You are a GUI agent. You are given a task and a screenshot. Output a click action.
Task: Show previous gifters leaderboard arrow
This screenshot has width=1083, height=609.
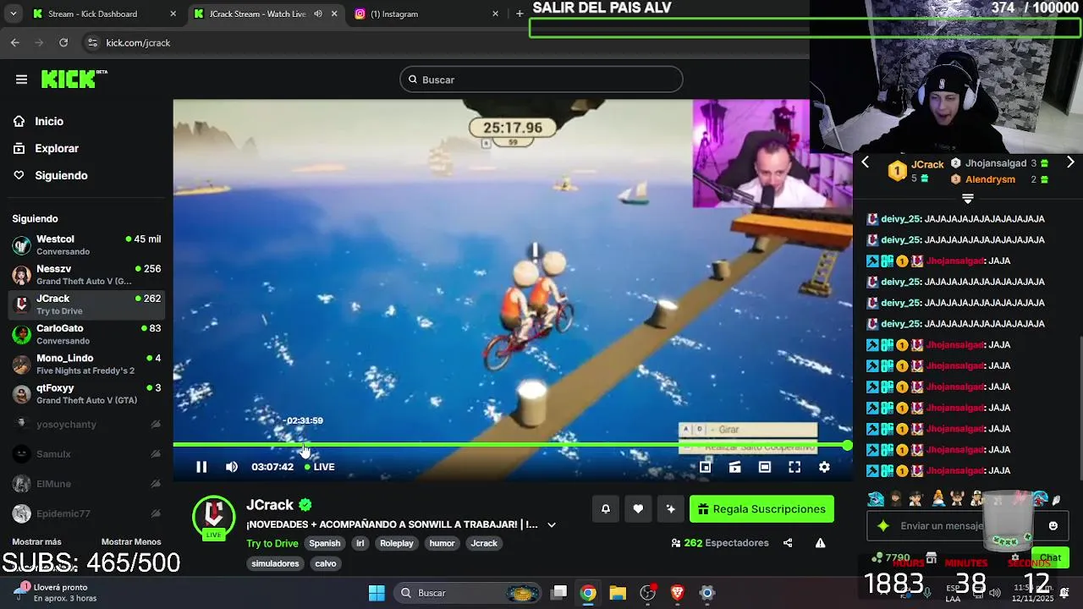pyautogui.click(x=865, y=162)
